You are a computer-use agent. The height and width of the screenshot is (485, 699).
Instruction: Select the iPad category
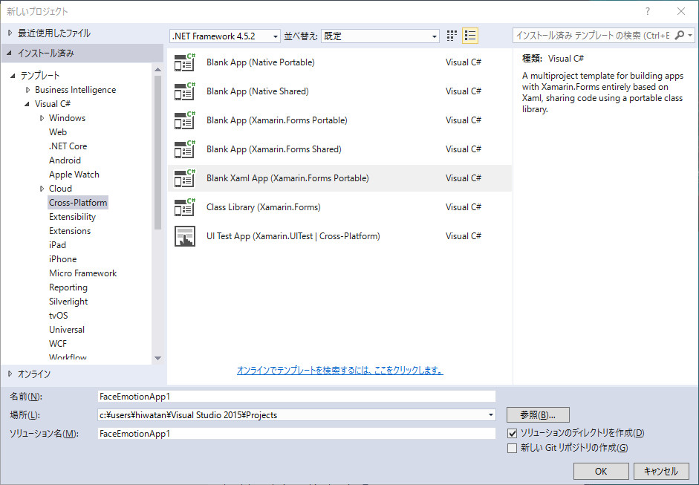pyautogui.click(x=57, y=245)
